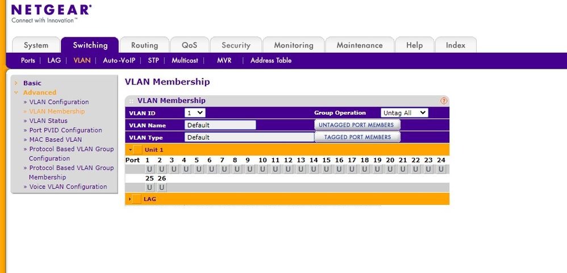Collapse the Unit 1 section
567x273 pixels.
(131, 150)
